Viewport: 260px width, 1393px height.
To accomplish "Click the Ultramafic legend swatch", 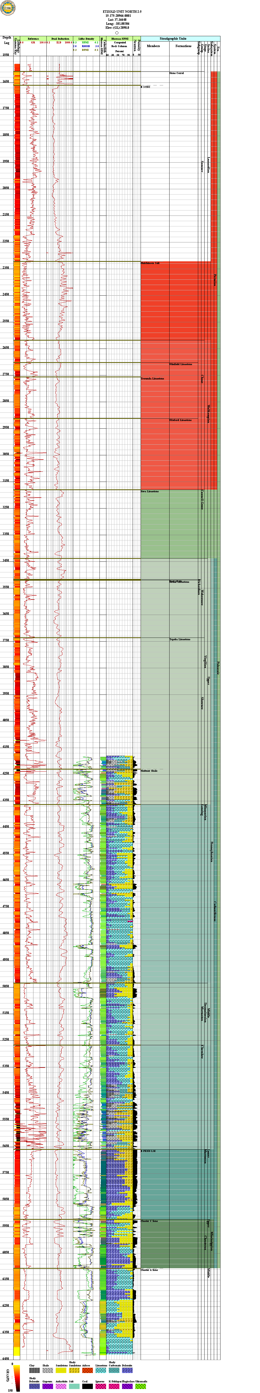I will pyautogui.click(x=141, y=1387).
